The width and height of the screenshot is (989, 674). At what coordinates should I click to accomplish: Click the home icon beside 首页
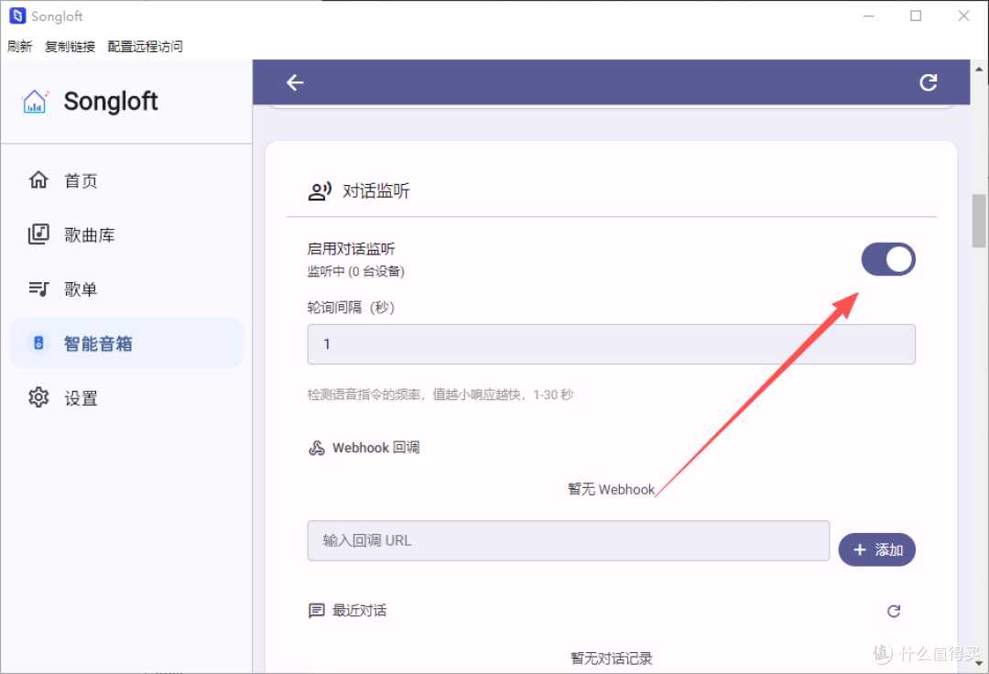[38, 179]
